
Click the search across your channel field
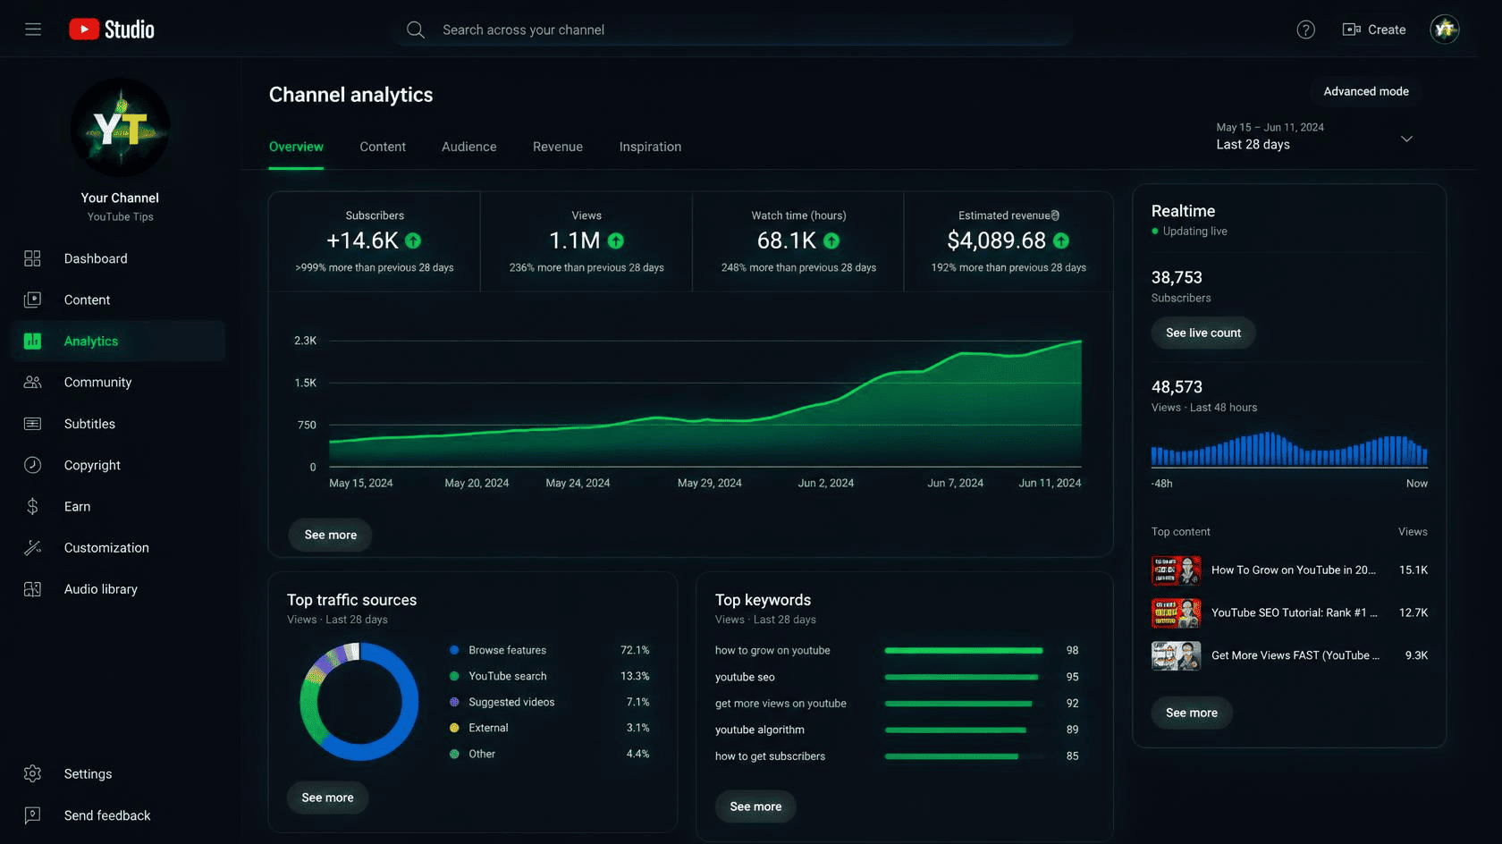(731, 30)
